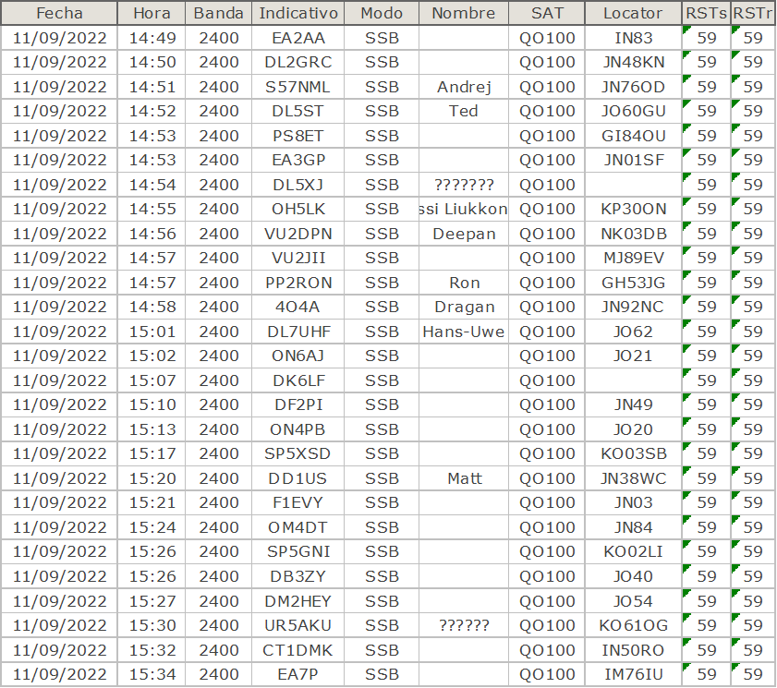Viewport: 777px width, 688px height.
Task: Click the UR5AKU callsign cell
Action: (x=297, y=625)
